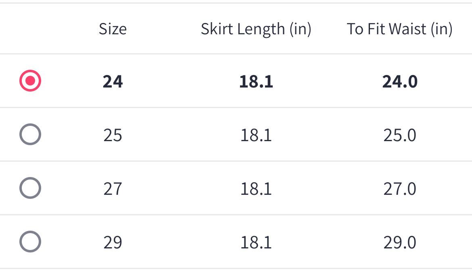Click the Skirt Length (in) column header

point(256,29)
